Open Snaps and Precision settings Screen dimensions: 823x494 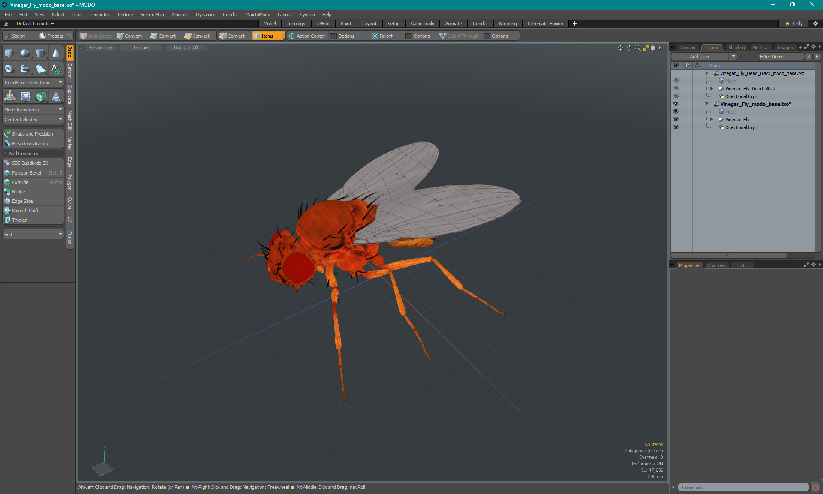[x=32, y=133]
